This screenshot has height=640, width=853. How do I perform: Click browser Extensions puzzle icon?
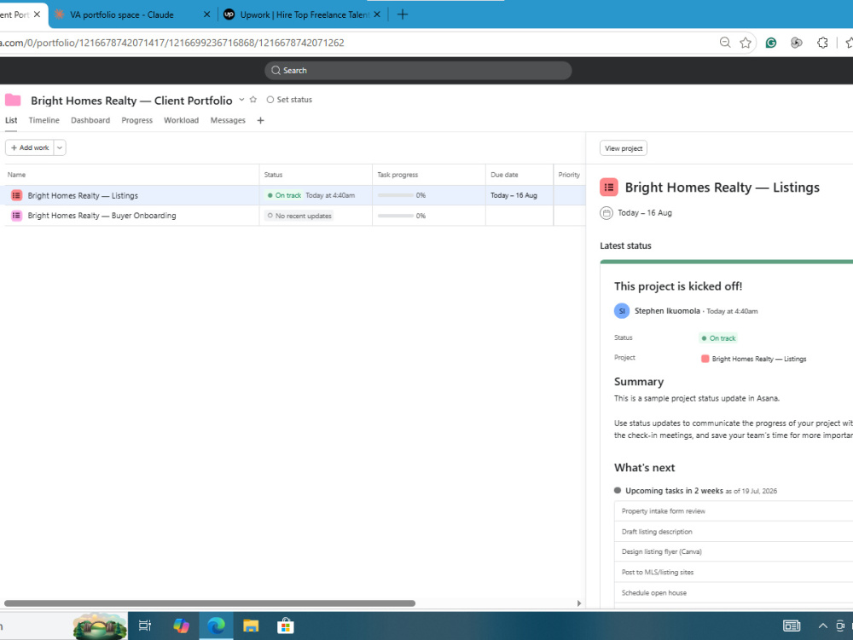coord(822,43)
